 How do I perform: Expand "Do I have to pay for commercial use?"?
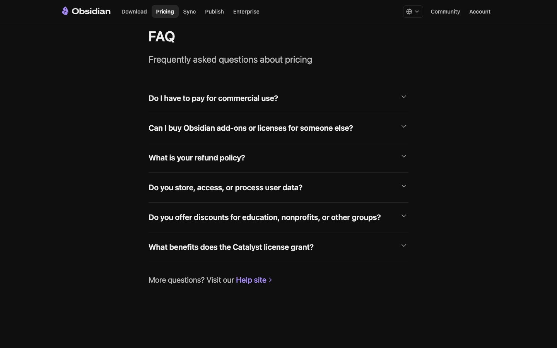tap(213, 98)
